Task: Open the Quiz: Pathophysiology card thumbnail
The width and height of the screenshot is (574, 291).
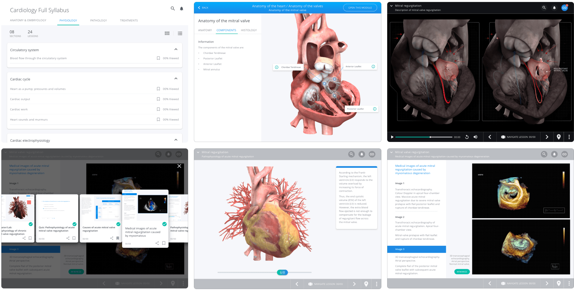Action: tap(56, 208)
